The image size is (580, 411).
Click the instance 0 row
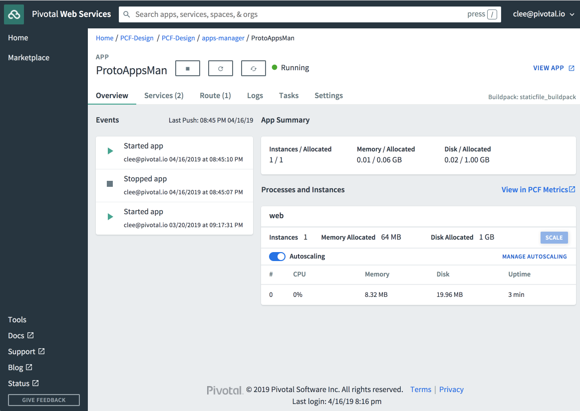[418, 295]
